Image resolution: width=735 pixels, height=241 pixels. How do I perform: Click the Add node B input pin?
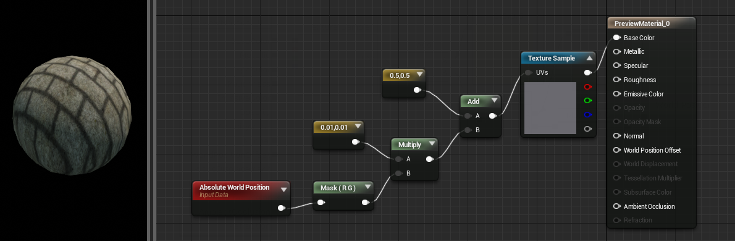pyautogui.click(x=468, y=130)
